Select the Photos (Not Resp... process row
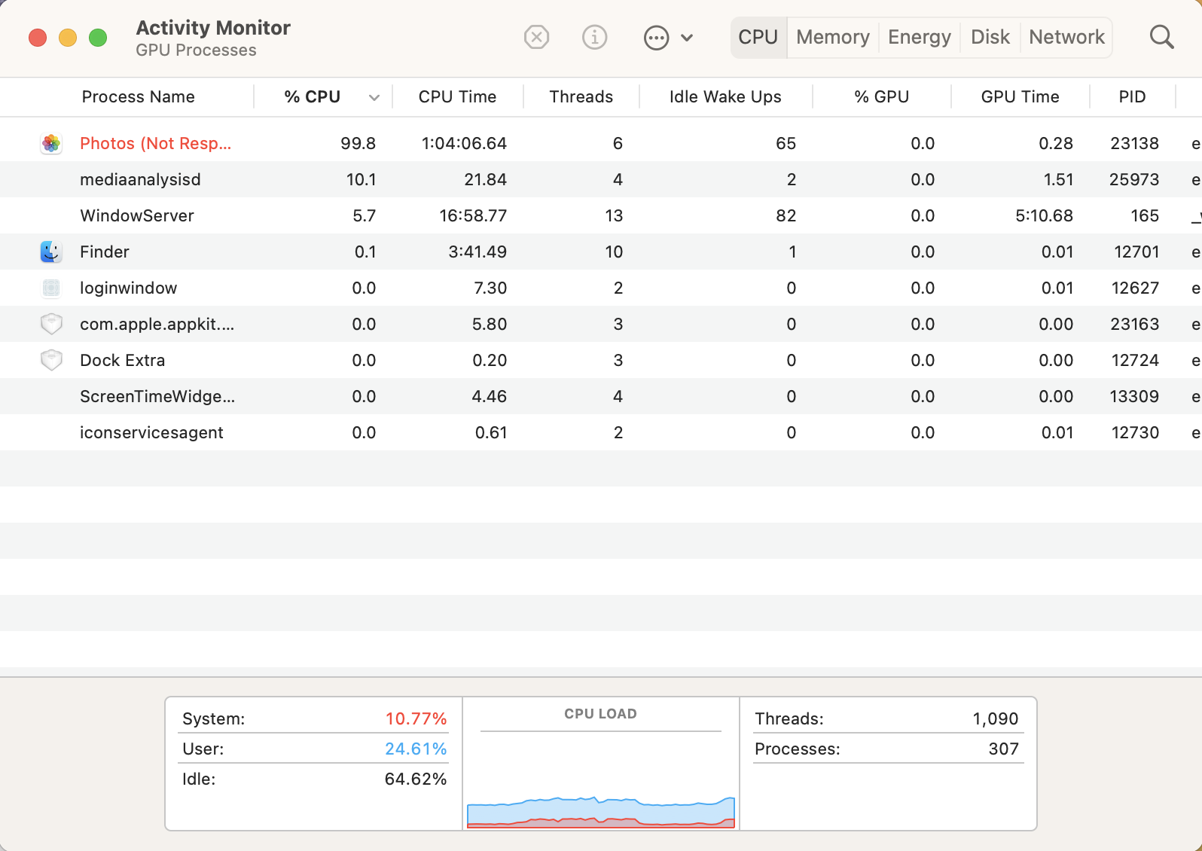Viewport: 1202px width, 851px height. [601, 143]
